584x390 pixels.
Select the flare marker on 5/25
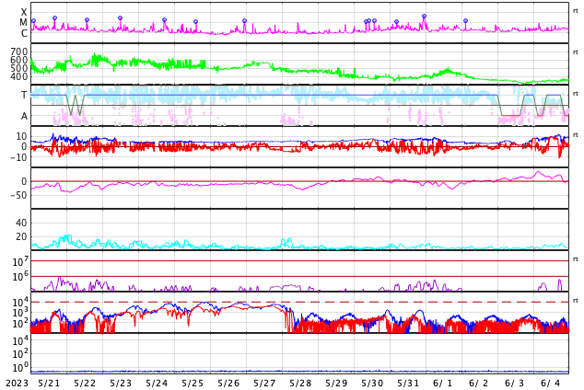coord(196,21)
